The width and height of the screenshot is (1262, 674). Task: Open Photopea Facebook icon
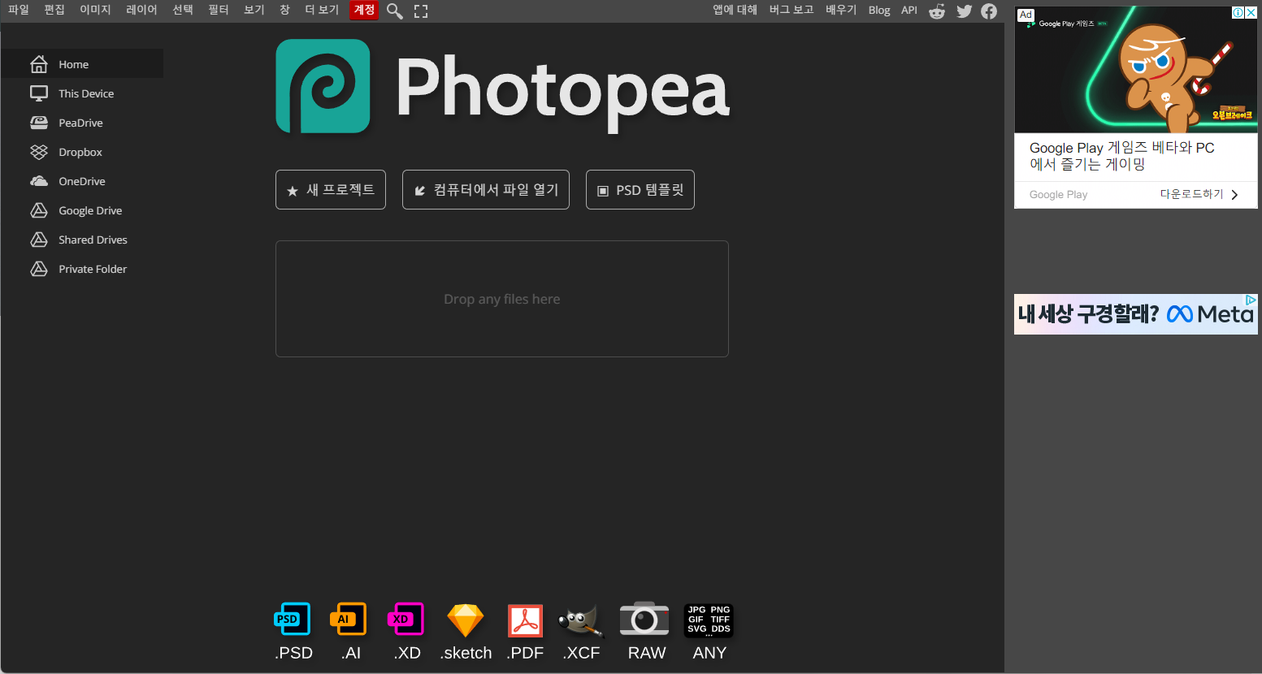coord(989,11)
